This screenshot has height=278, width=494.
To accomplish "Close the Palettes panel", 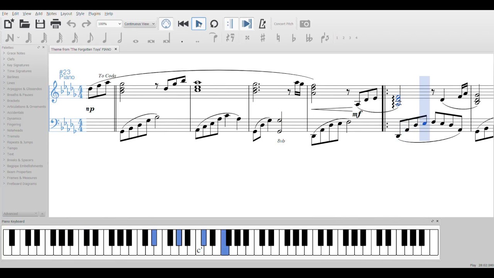I will click(43, 47).
